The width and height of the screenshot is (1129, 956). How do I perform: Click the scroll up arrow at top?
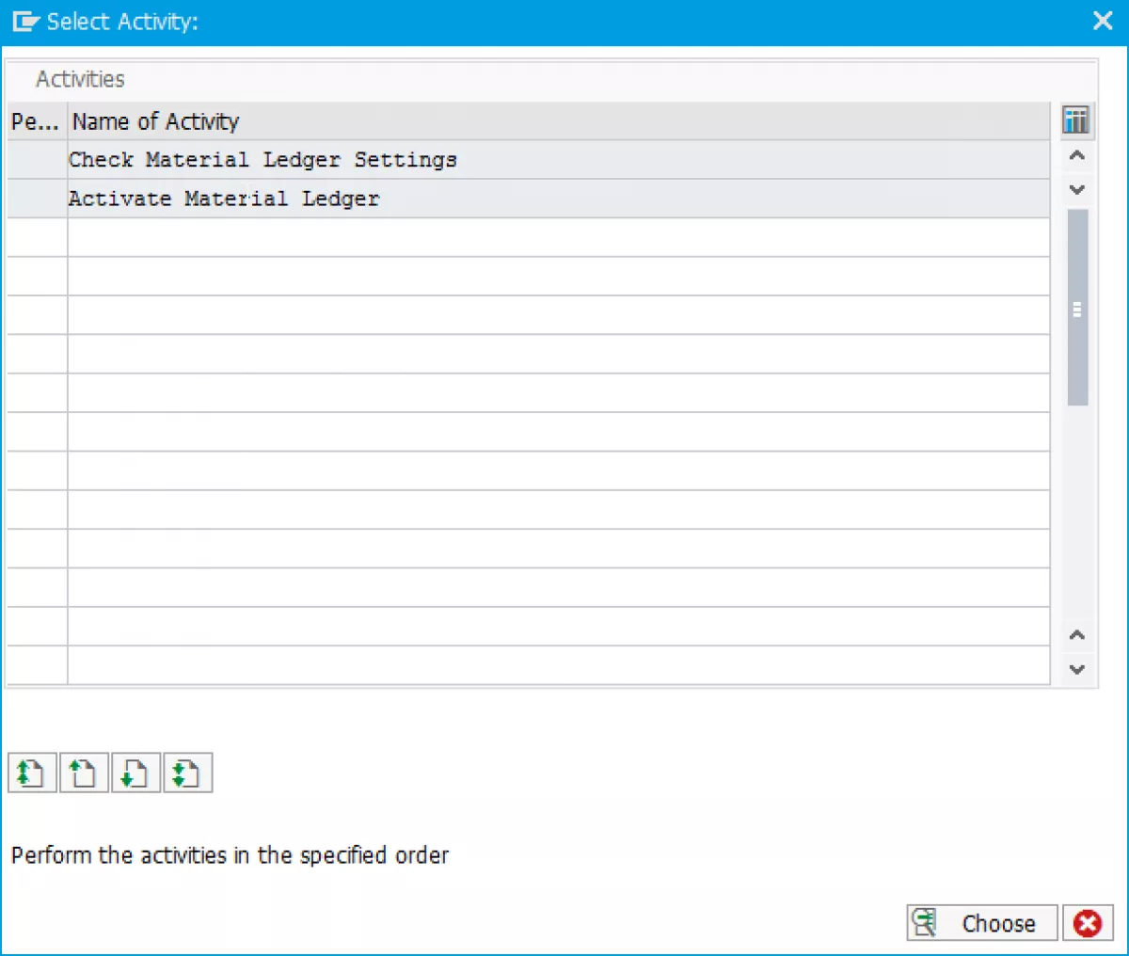point(1078,155)
